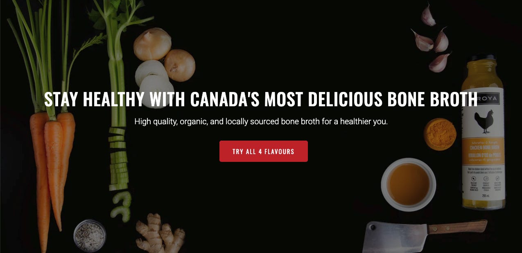This screenshot has width=522, height=253.
Task: Click the sliced celery pieces
Action: click(x=118, y=159)
